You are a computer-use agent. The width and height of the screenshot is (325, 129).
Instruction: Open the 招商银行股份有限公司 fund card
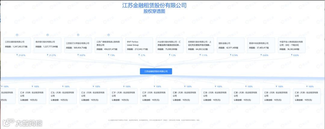click(x=200, y=45)
